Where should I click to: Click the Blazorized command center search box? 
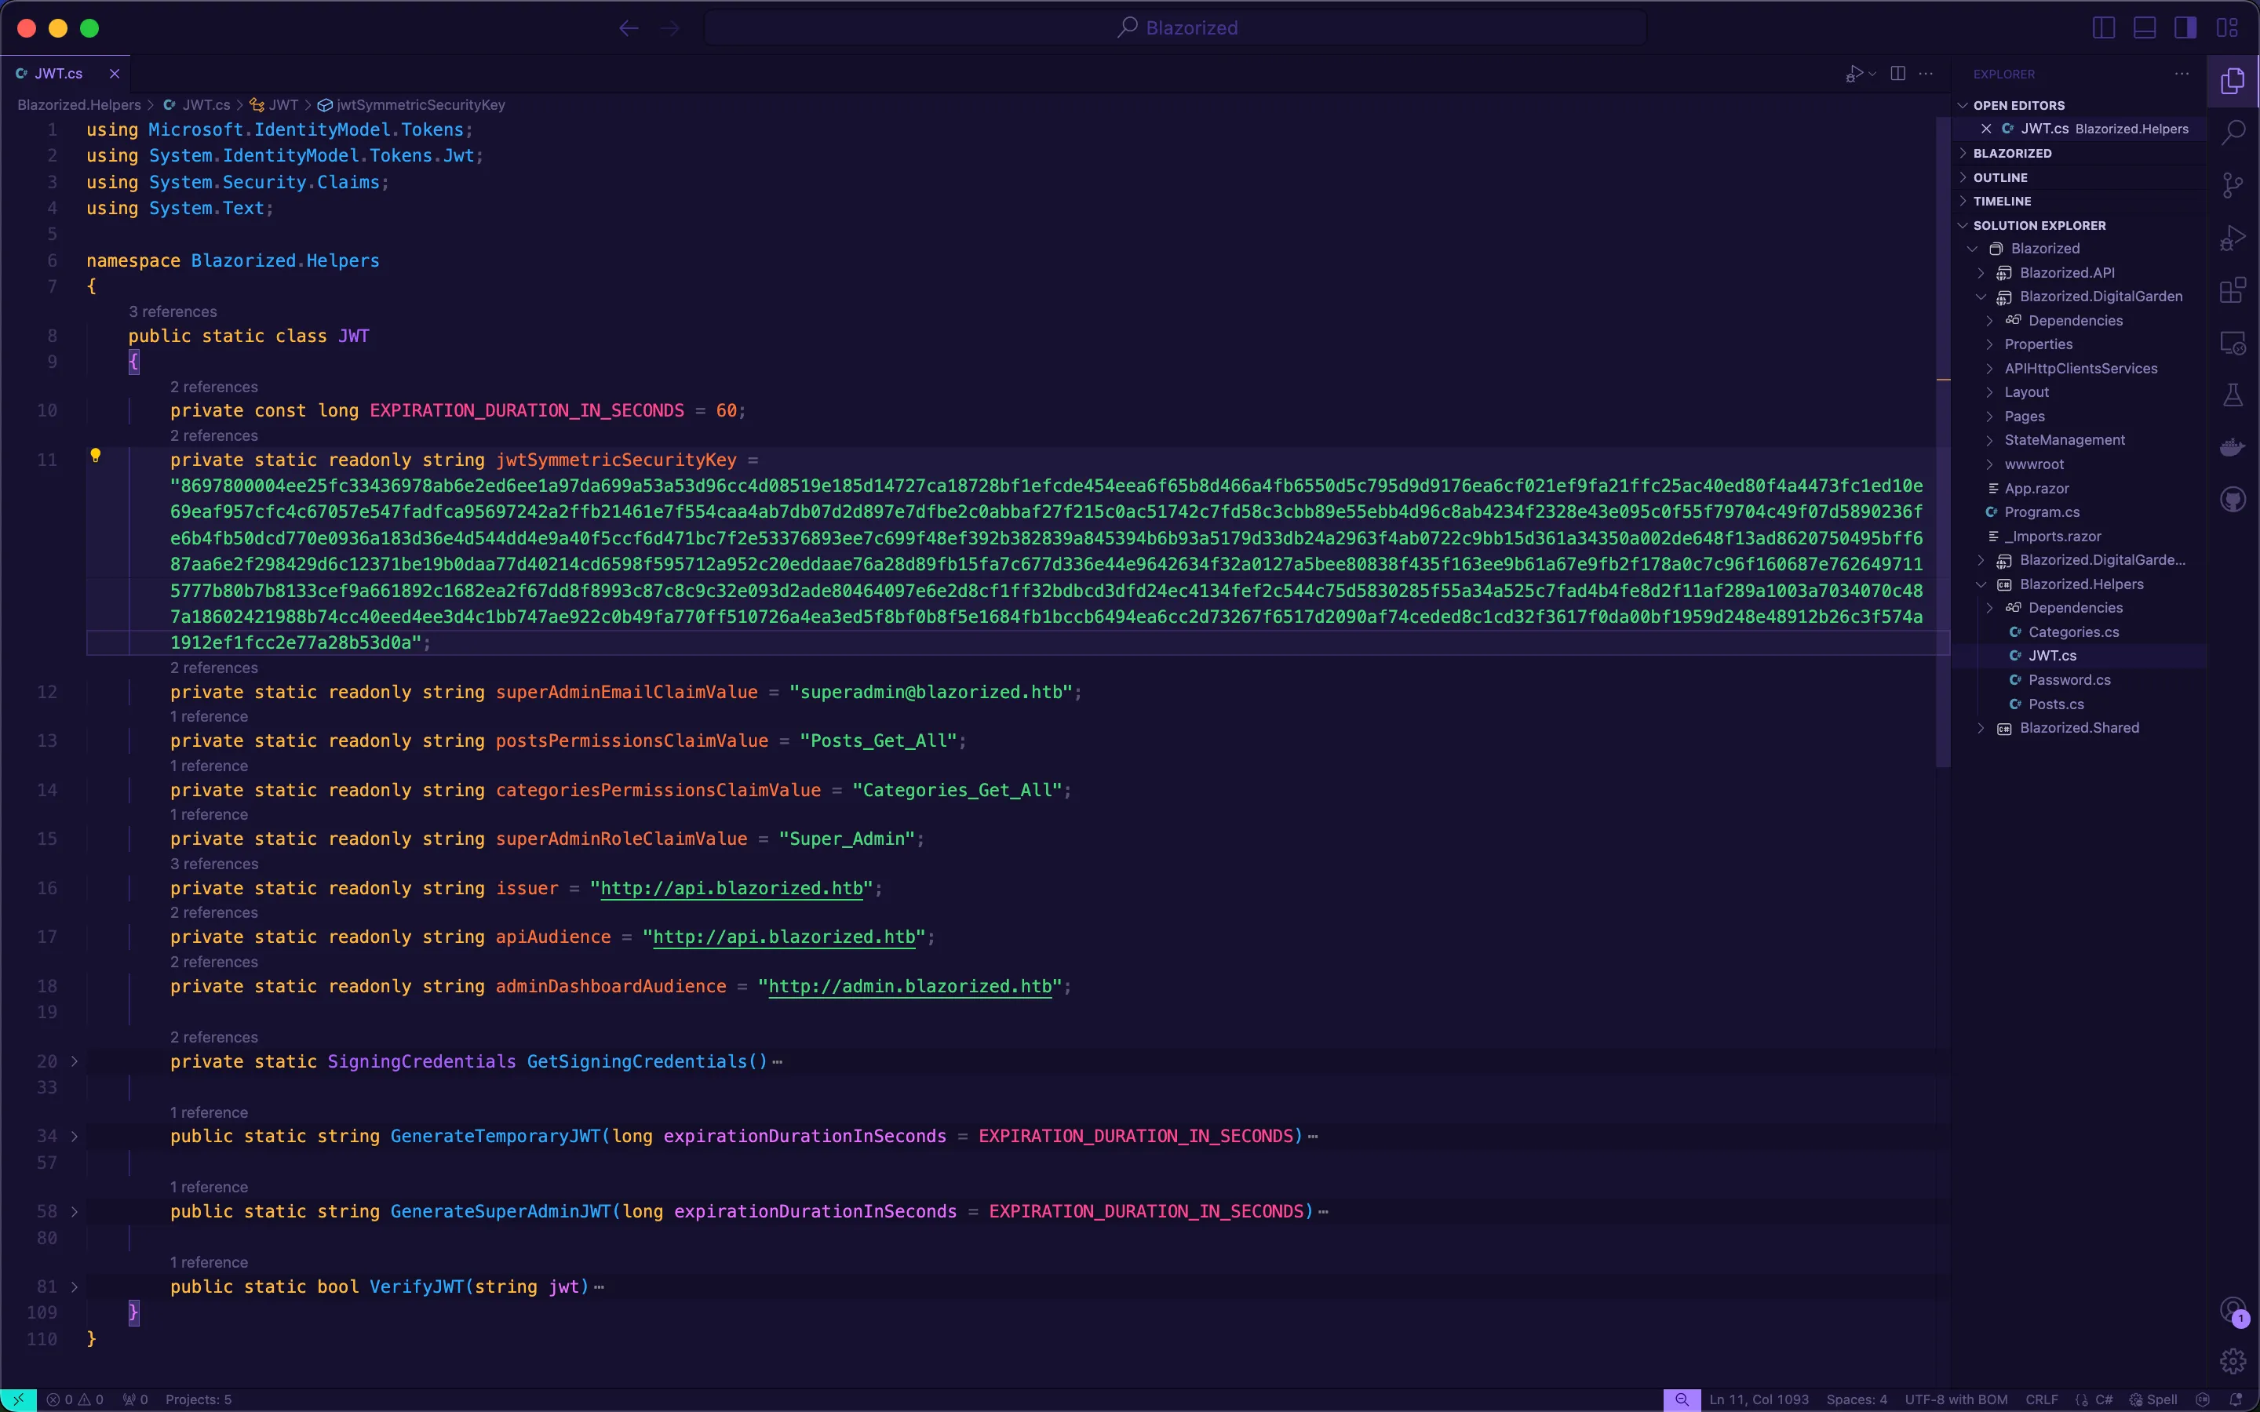(x=1176, y=28)
